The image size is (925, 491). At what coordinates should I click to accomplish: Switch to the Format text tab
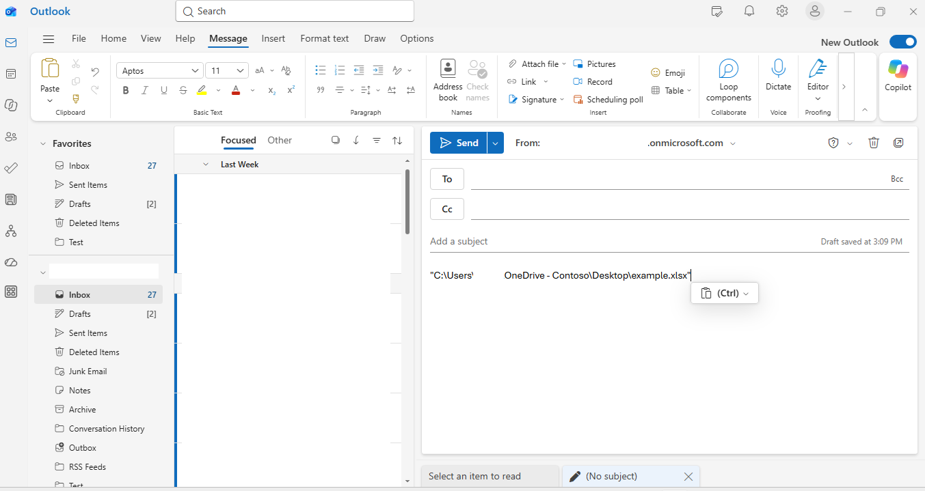(325, 39)
